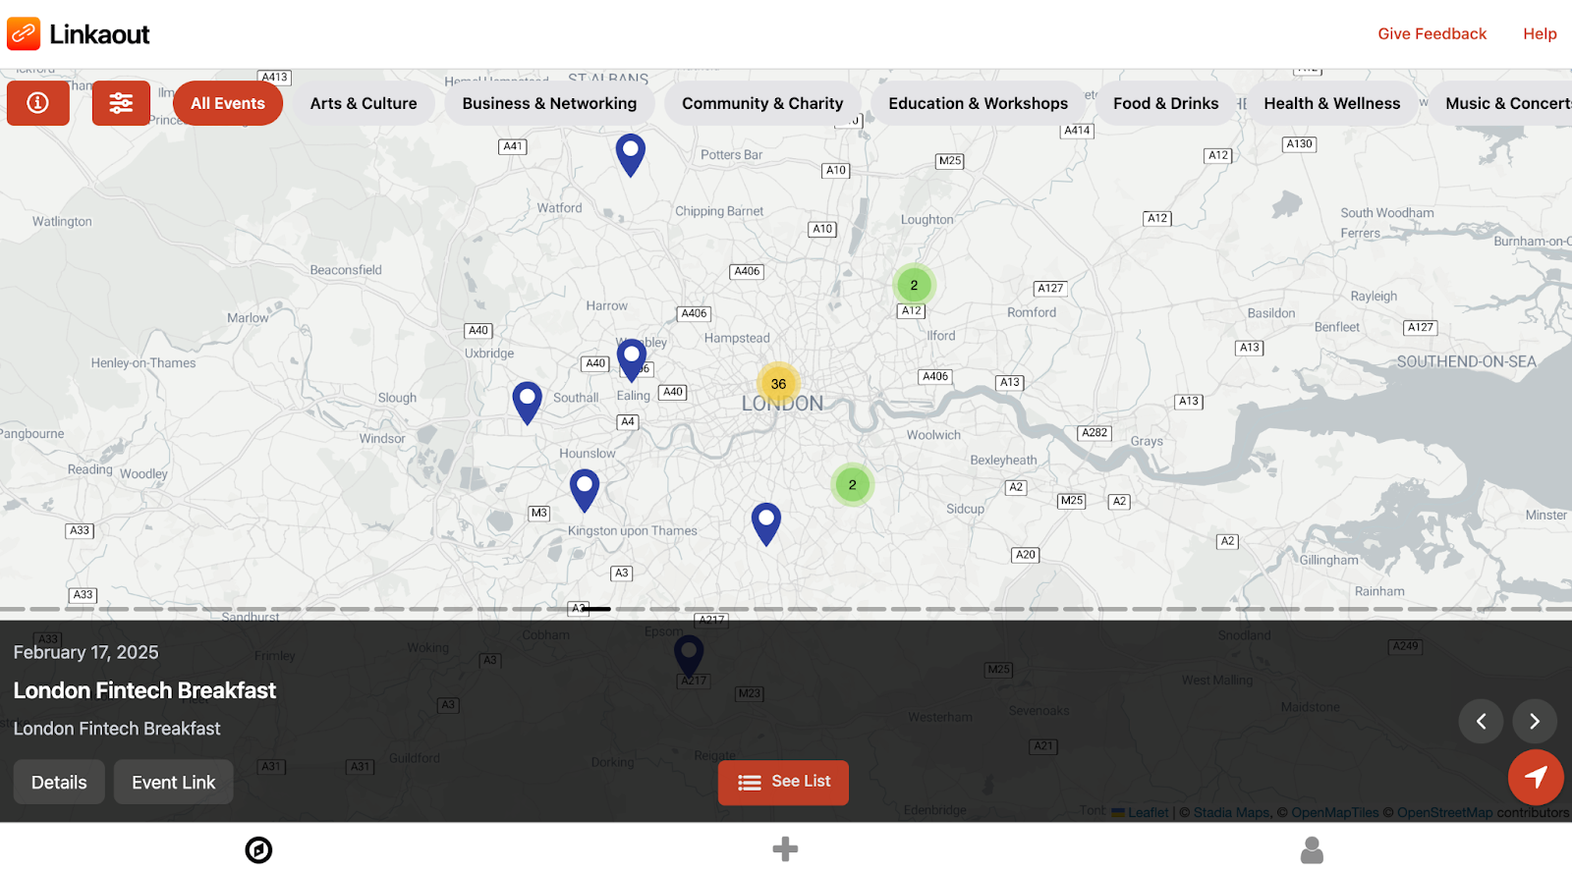Select the All Events filter
1572x874 pixels.
(x=228, y=103)
